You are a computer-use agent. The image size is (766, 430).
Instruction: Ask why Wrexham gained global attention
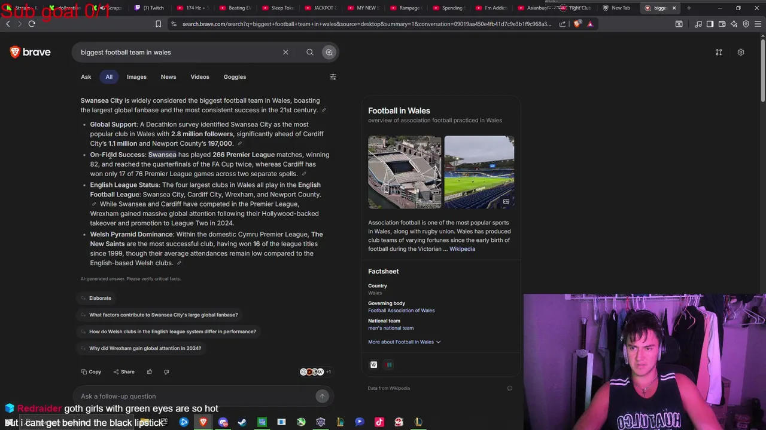141,348
